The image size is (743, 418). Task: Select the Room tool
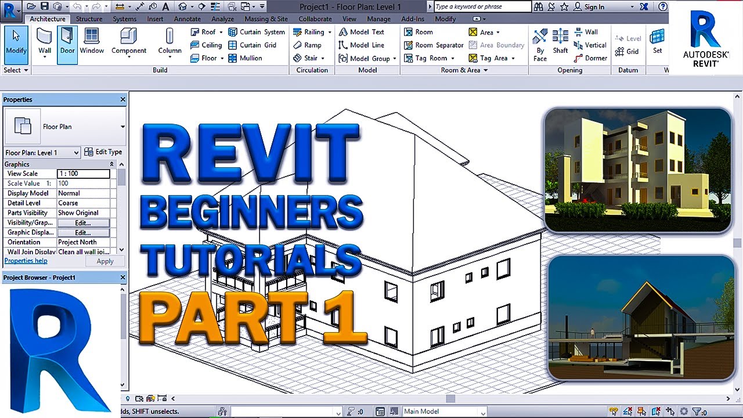(419, 32)
